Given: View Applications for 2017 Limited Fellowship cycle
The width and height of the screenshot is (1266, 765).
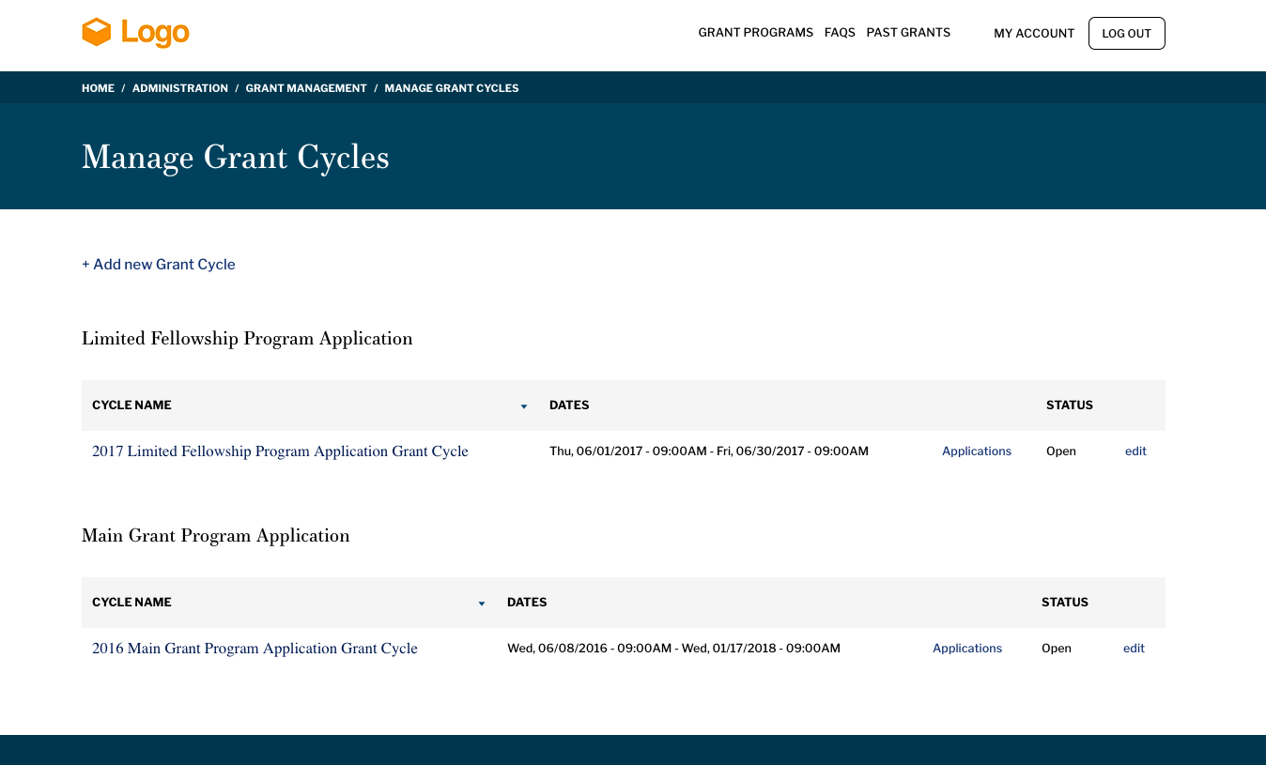Looking at the screenshot, I should point(977,451).
